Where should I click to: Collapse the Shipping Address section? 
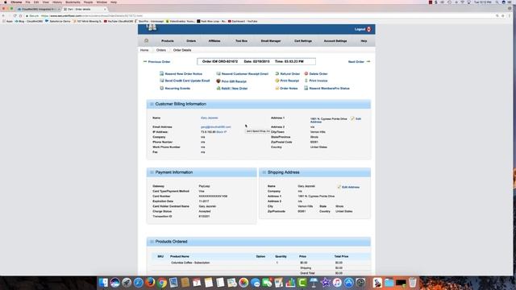coord(264,172)
